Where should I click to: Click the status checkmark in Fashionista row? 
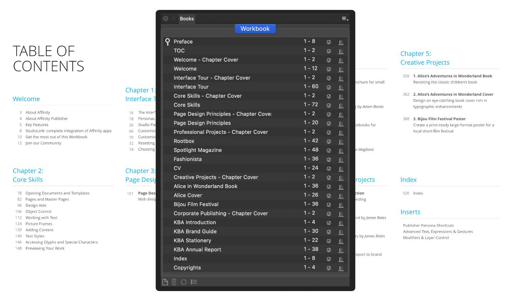(x=329, y=159)
